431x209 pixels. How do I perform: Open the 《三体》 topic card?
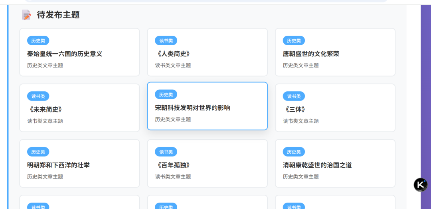click(x=335, y=108)
